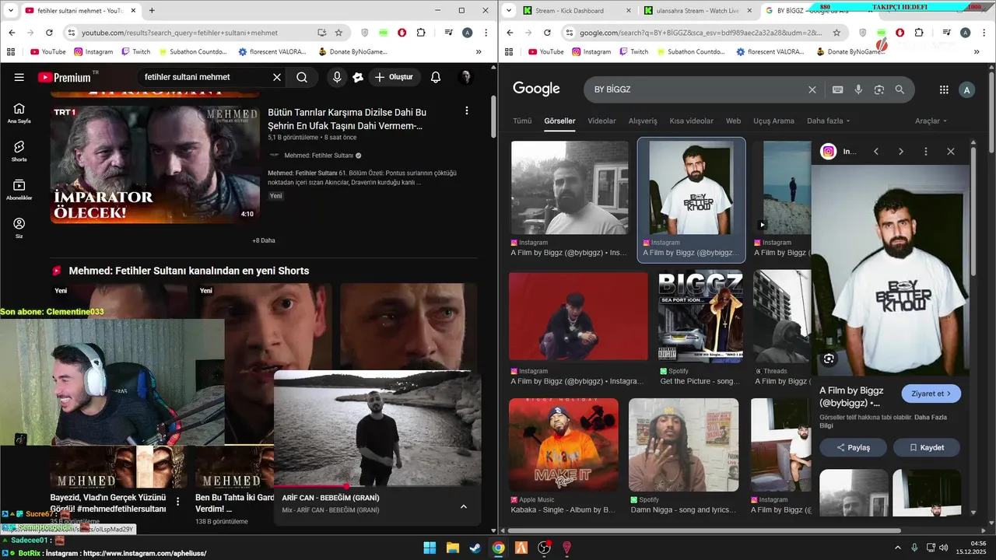Open tab list dropdown in YouTube Chrome window
This screenshot has height=560, width=996.
[11, 10]
